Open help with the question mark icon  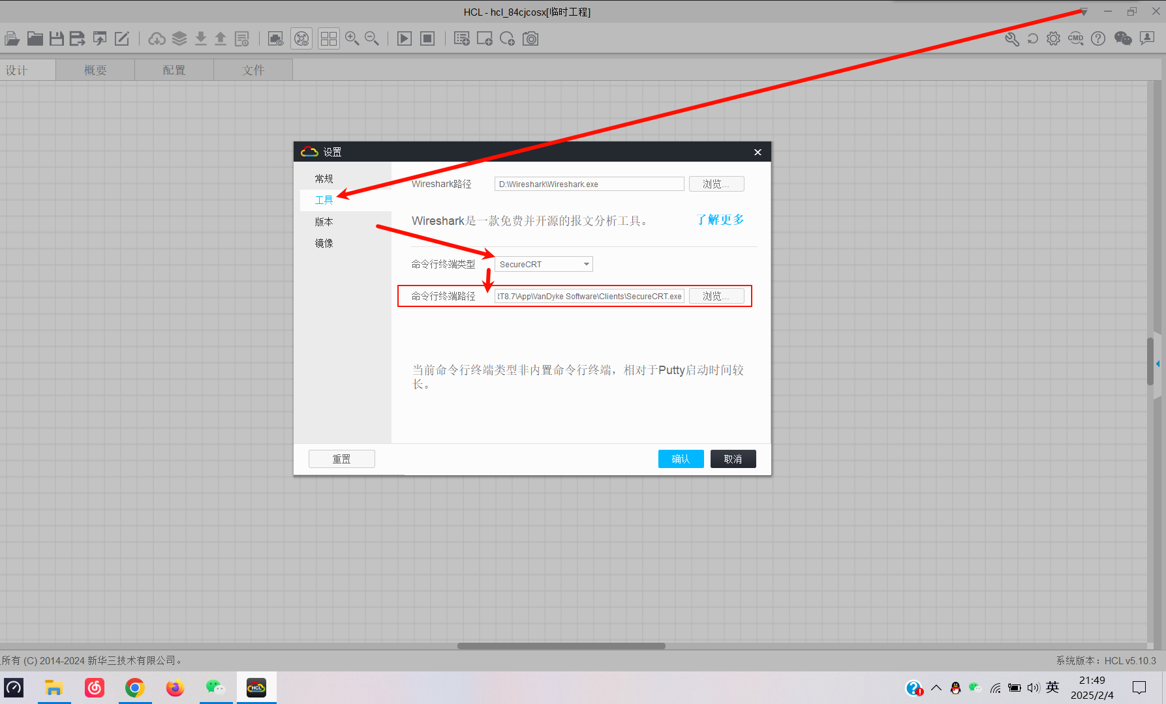[x=1098, y=38]
